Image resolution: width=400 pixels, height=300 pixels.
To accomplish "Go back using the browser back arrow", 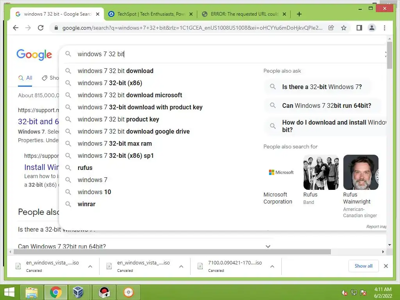I will coord(16,28).
